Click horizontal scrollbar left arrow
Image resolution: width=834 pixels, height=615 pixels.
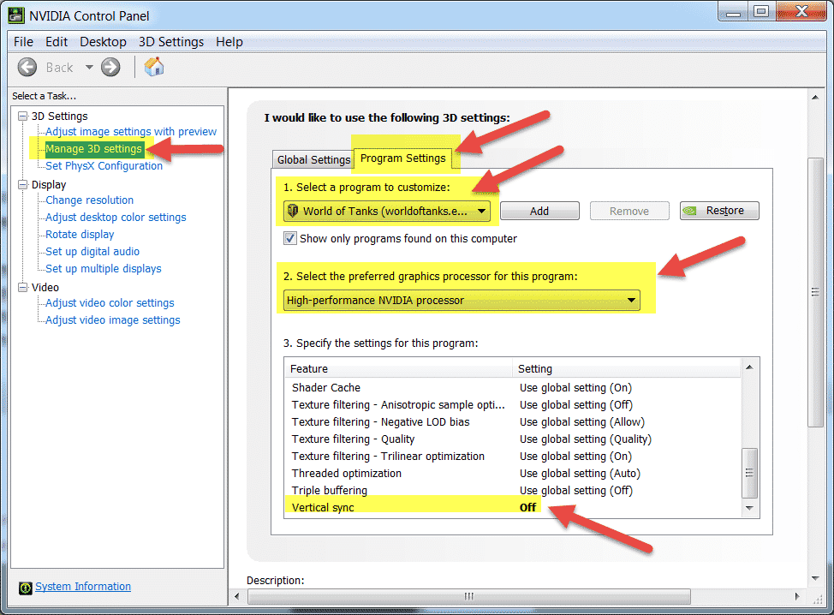tap(237, 596)
